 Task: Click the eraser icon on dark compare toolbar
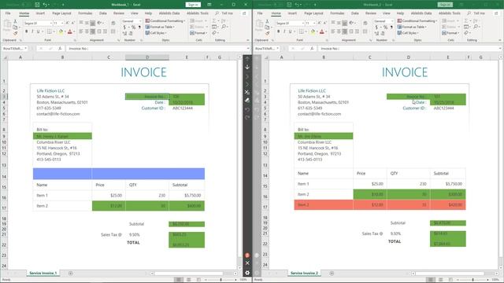click(247, 100)
